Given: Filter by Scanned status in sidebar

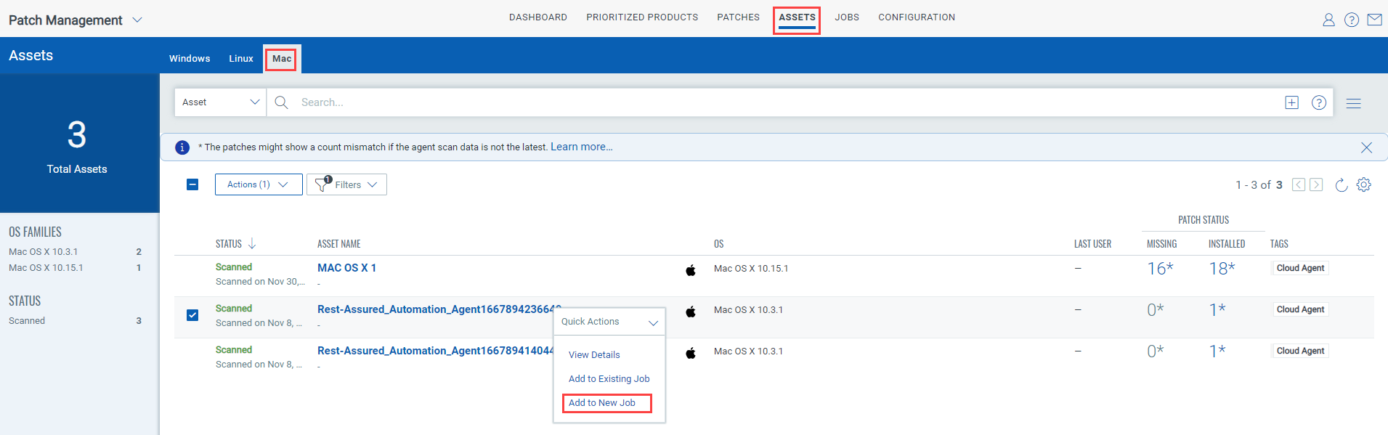Looking at the screenshot, I should [27, 321].
